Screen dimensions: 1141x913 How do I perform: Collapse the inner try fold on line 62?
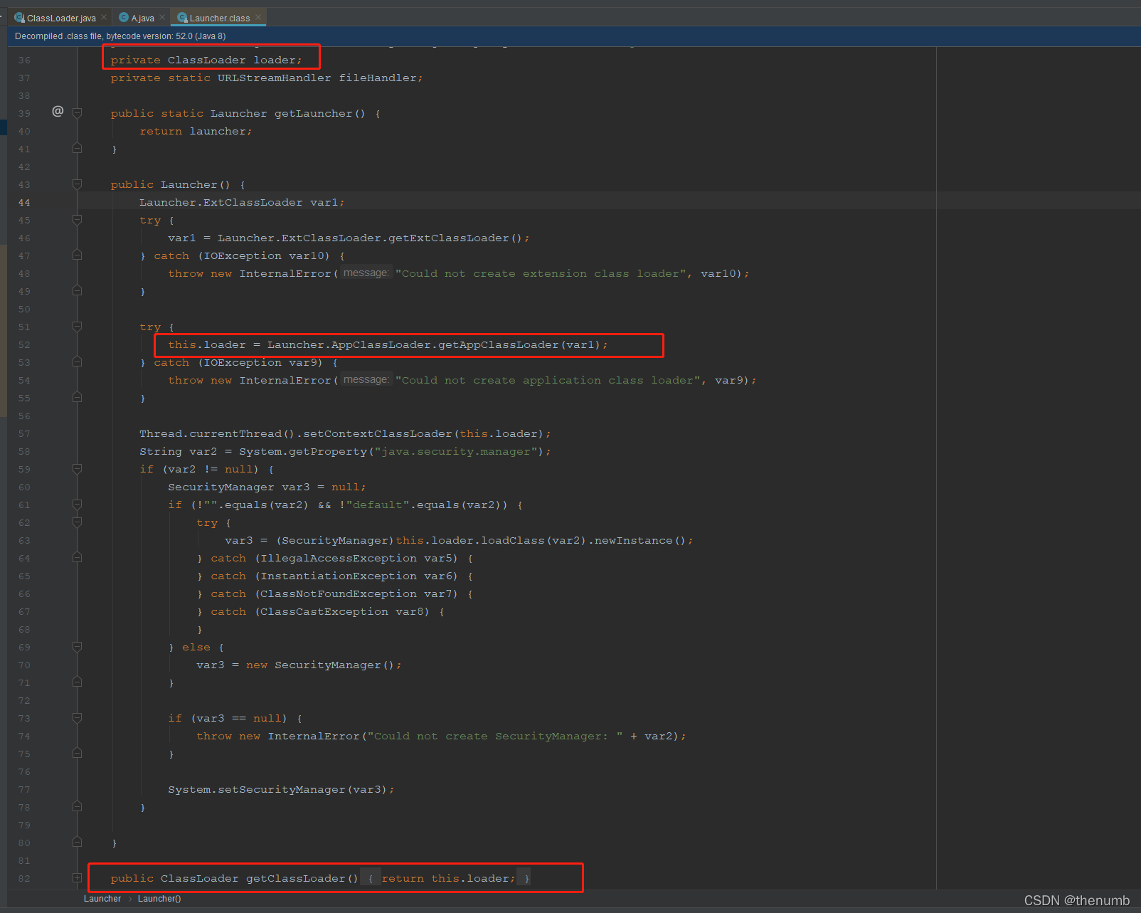[x=77, y=522]
